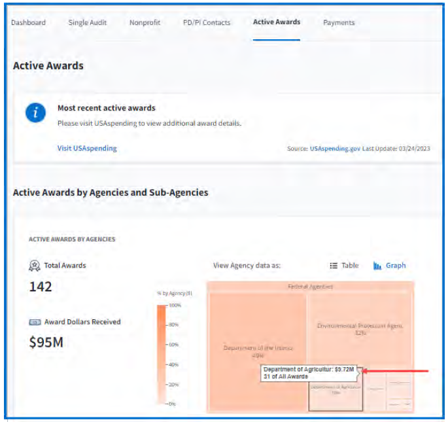Viewport: 448px width, 422px height.
Task: Open the Dashboard tab
Action: (28, 22)
